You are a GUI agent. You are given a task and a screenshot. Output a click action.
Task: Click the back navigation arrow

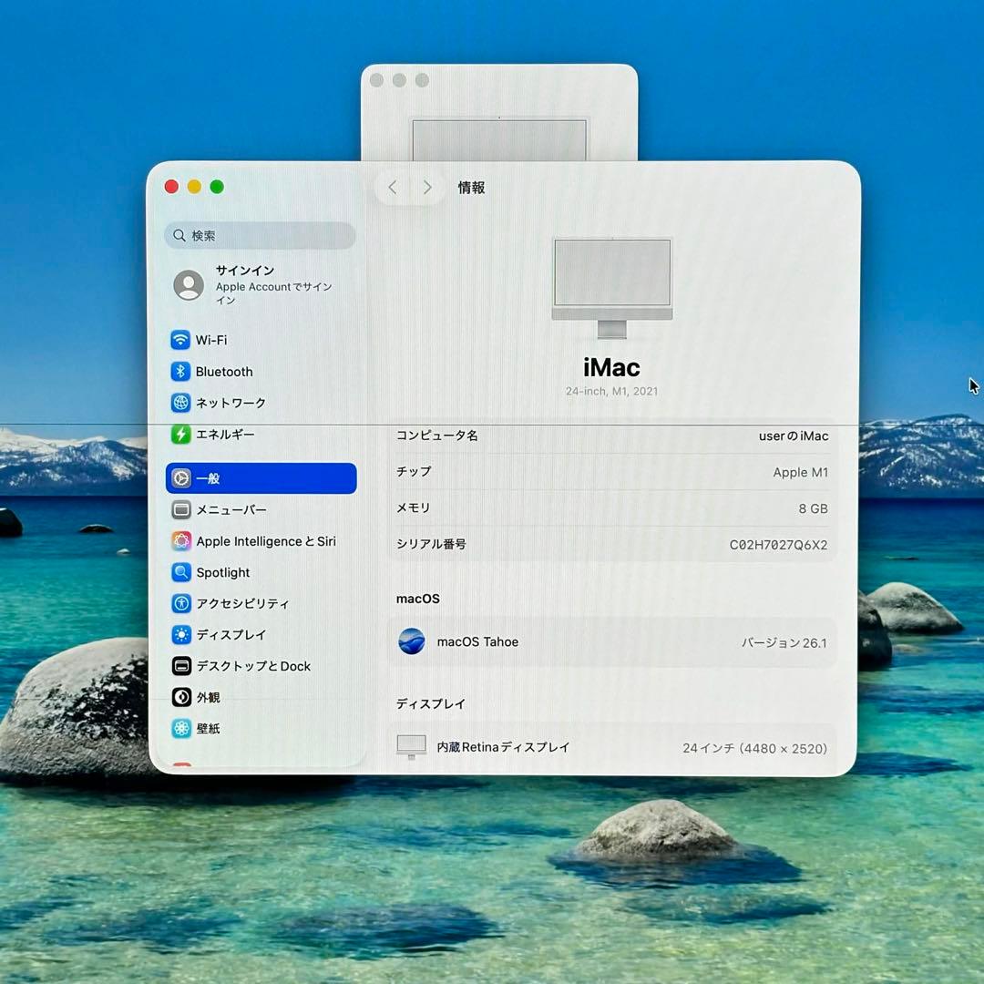tap(392, 187)
